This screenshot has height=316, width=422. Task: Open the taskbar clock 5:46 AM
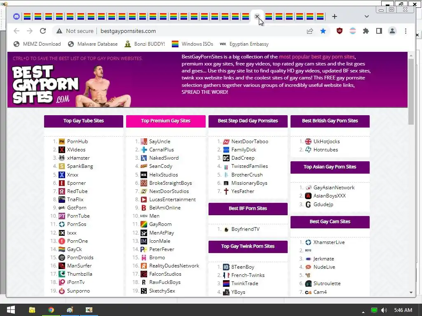click(x=403, y=310)
